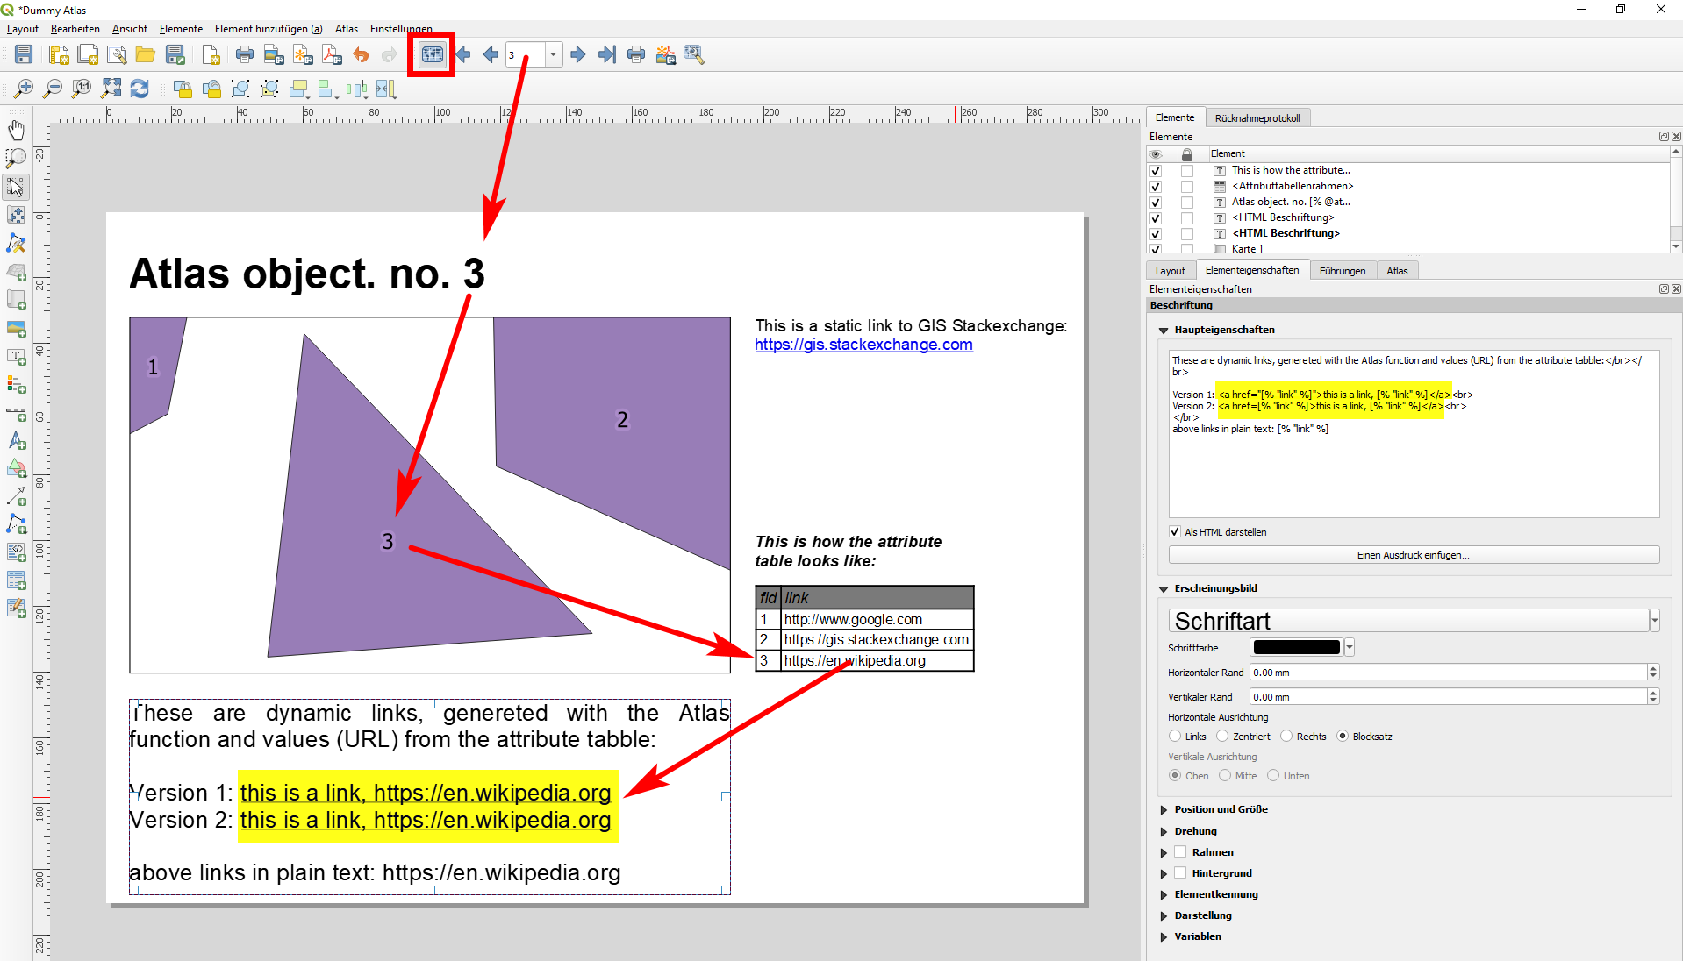Expand the 'Position und Größe' section

[1164, 810]
